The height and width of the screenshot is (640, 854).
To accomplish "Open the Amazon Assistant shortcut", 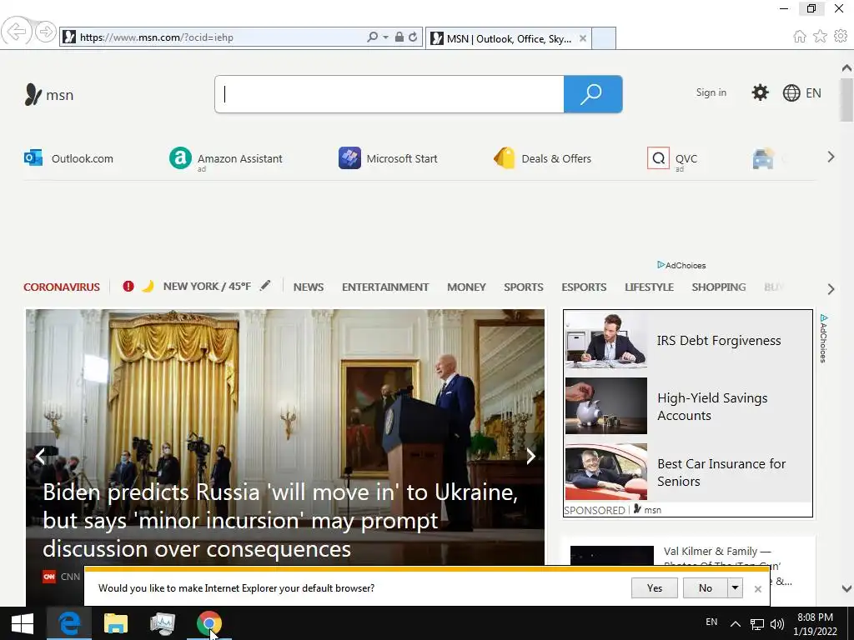I will 226,159.
